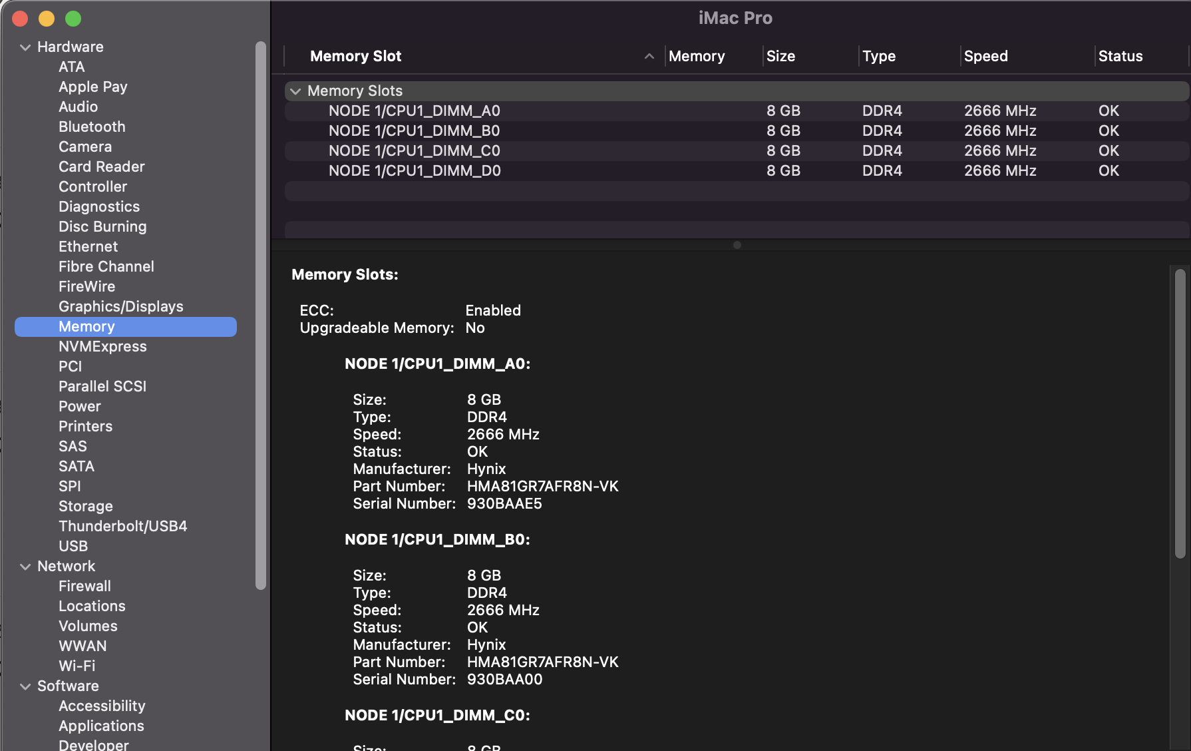Viewport: 1191px width, 751px height.
Task: Collapse the Network section
Action: click(x=25, y=566)
